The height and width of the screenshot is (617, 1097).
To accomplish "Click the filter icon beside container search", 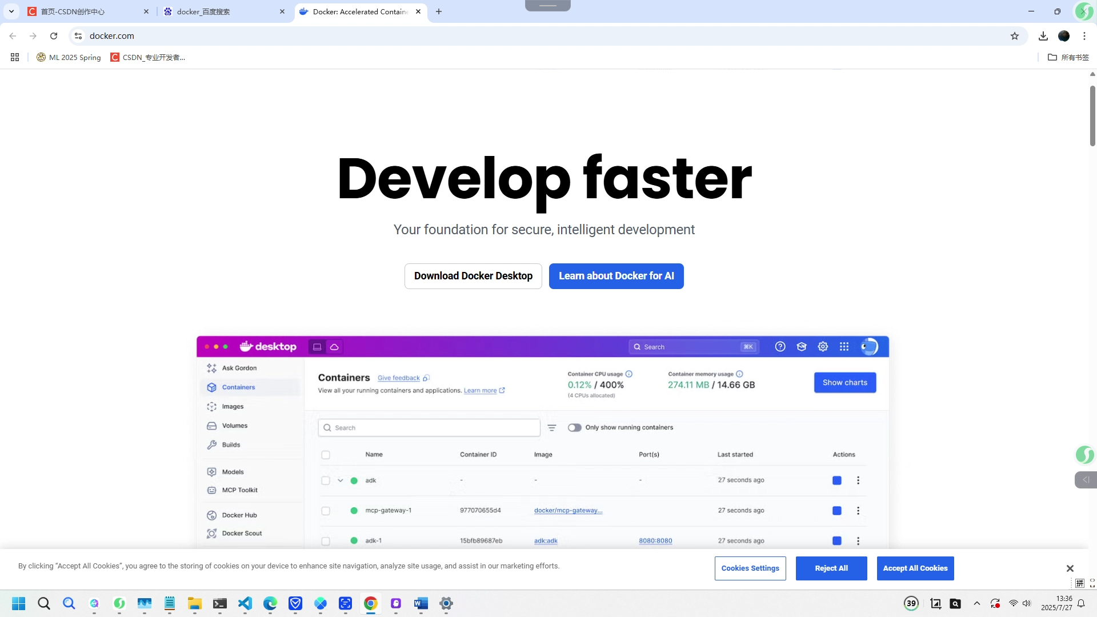I will [552, 428].
